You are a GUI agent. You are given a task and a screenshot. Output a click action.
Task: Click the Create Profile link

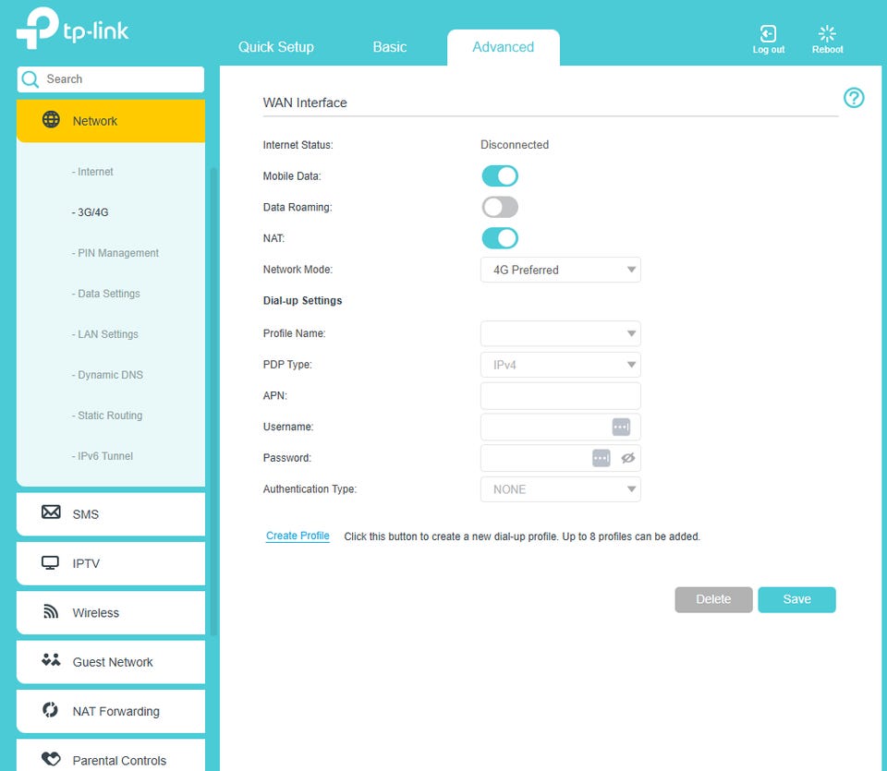(x=298, y=536)
